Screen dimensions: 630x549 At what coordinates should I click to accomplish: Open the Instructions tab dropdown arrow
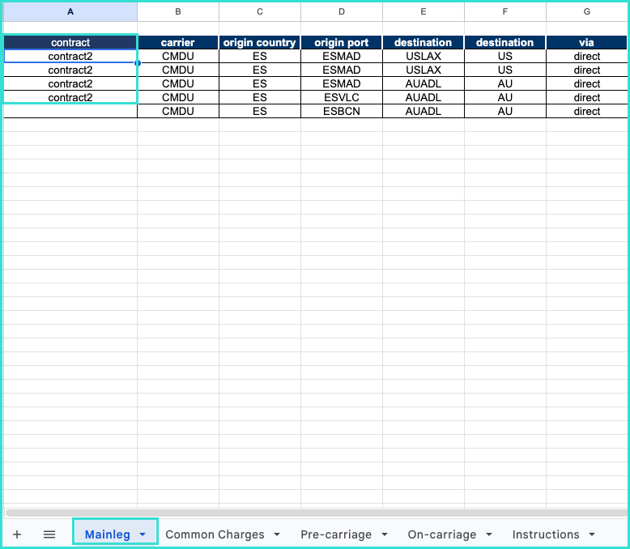592,534
